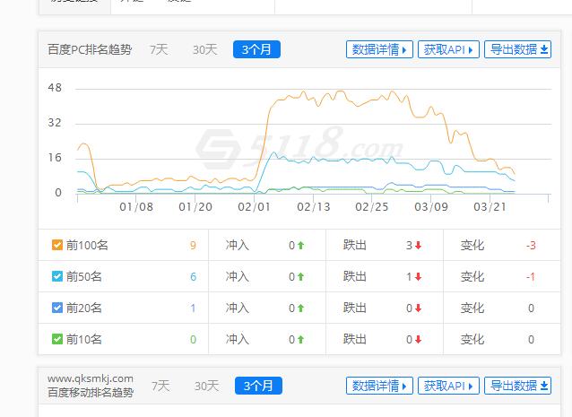Select 3个月 tab in mobile ranking trend
572x417 pixels.
click(x=258, y=386)
